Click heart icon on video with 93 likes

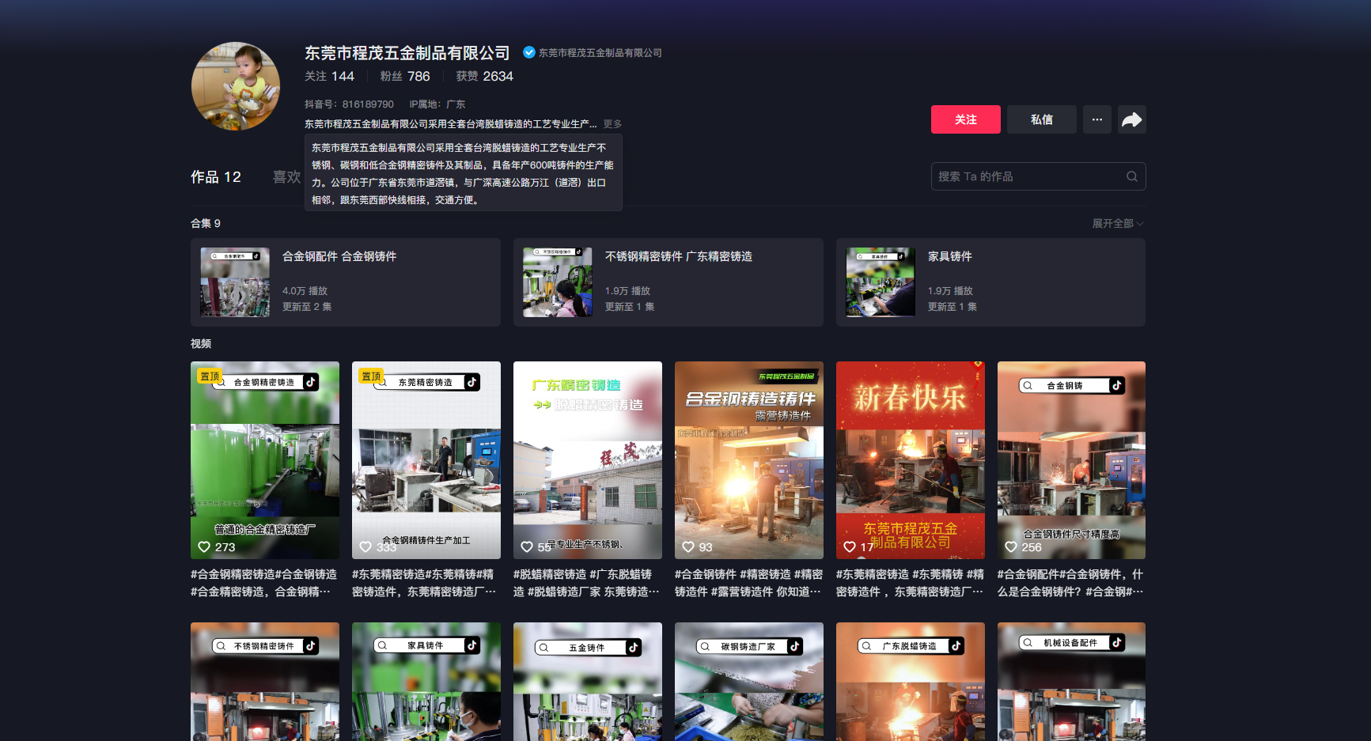click(x=688, y=547)
